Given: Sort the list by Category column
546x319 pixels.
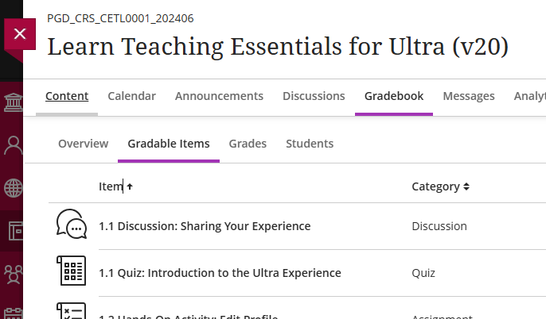Looking at the screenshot, I should (x=440, y=186).
